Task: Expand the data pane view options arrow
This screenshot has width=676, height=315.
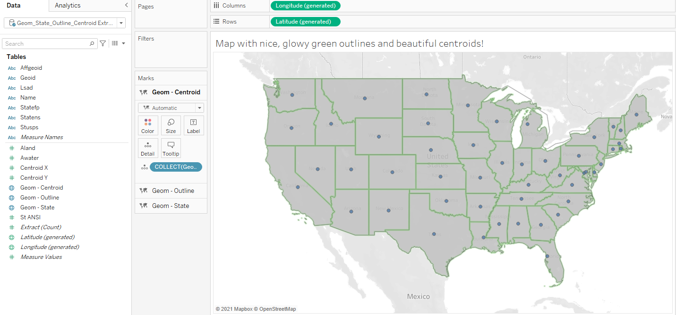Action: (x=124, y=43)
